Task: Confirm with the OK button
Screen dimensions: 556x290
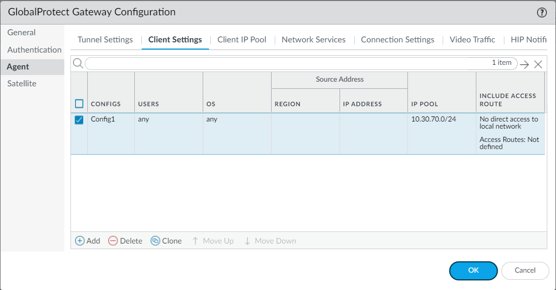Action: [473, 271]
